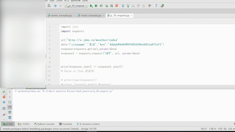Click line number 10 in the gutter
This screenshot has height=132, width=235.
point(49,67)
